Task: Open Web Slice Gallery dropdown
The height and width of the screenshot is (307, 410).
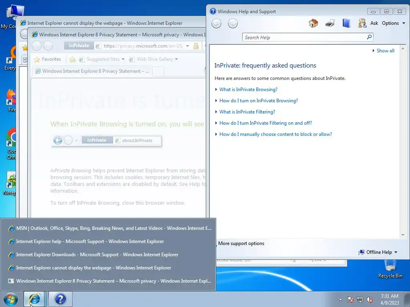Action: pos(153,59)
